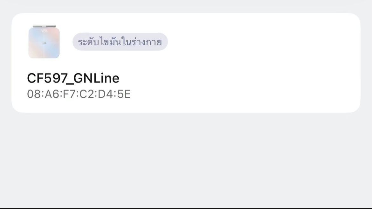Image resolution: width=372 pixels, height=209 pixels.
Task: Select the smart scale thumbnail image
Action: coord(44,42)
